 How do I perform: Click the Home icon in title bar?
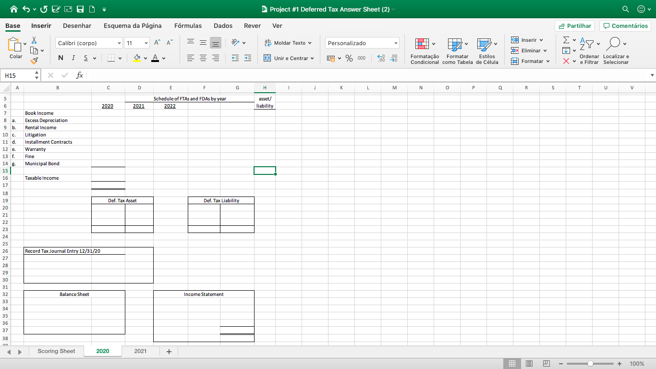tap(13, 9)
